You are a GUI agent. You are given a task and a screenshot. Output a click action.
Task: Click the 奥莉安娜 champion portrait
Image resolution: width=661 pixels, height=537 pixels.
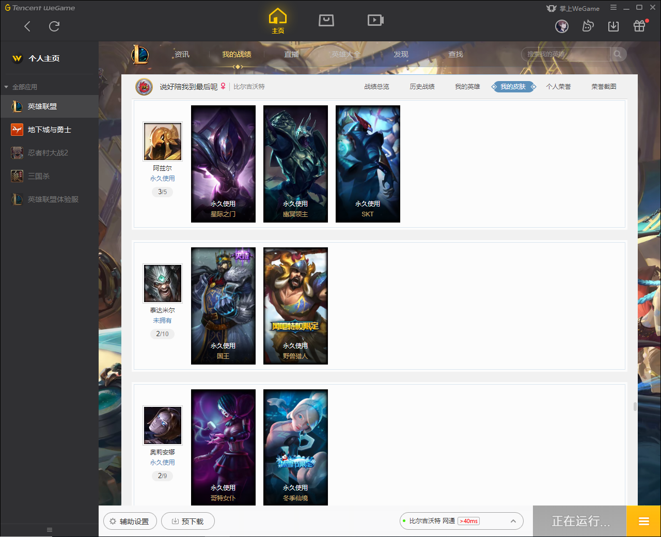(x=163, y=425)
